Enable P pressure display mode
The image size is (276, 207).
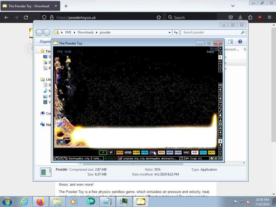coord(220,49)
